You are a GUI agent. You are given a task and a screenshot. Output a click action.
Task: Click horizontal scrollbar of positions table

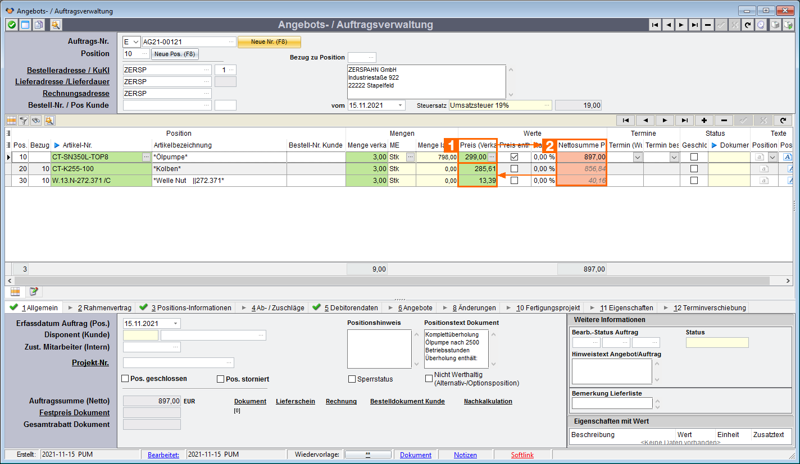coord(392,281)
